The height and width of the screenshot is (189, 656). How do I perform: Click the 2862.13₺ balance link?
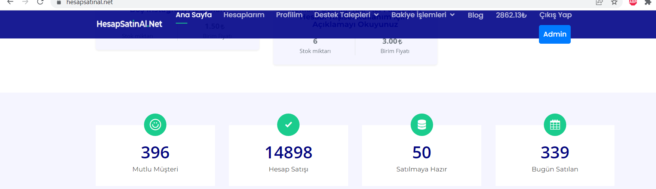511,15
